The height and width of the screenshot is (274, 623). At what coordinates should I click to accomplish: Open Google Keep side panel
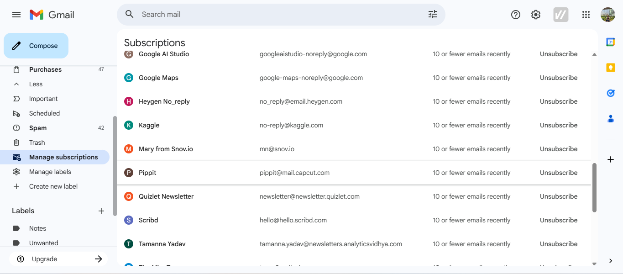611,68
